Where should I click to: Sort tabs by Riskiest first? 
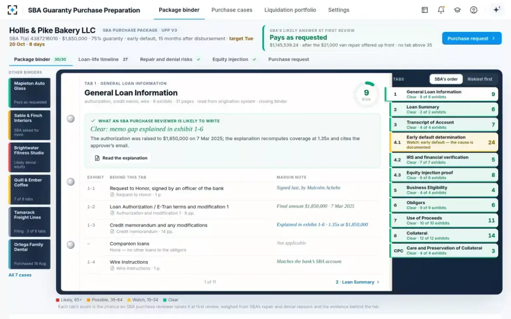[480, 79]
